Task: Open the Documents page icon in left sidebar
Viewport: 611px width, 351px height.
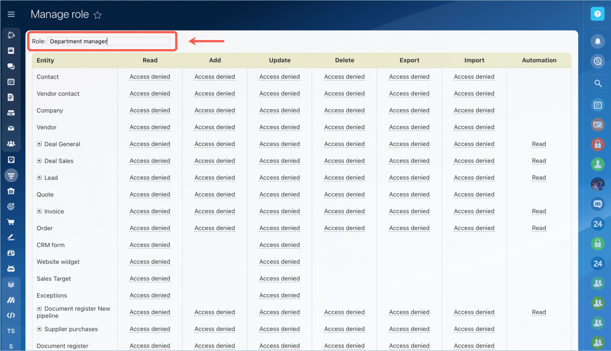Action: (x=11, y=97)
